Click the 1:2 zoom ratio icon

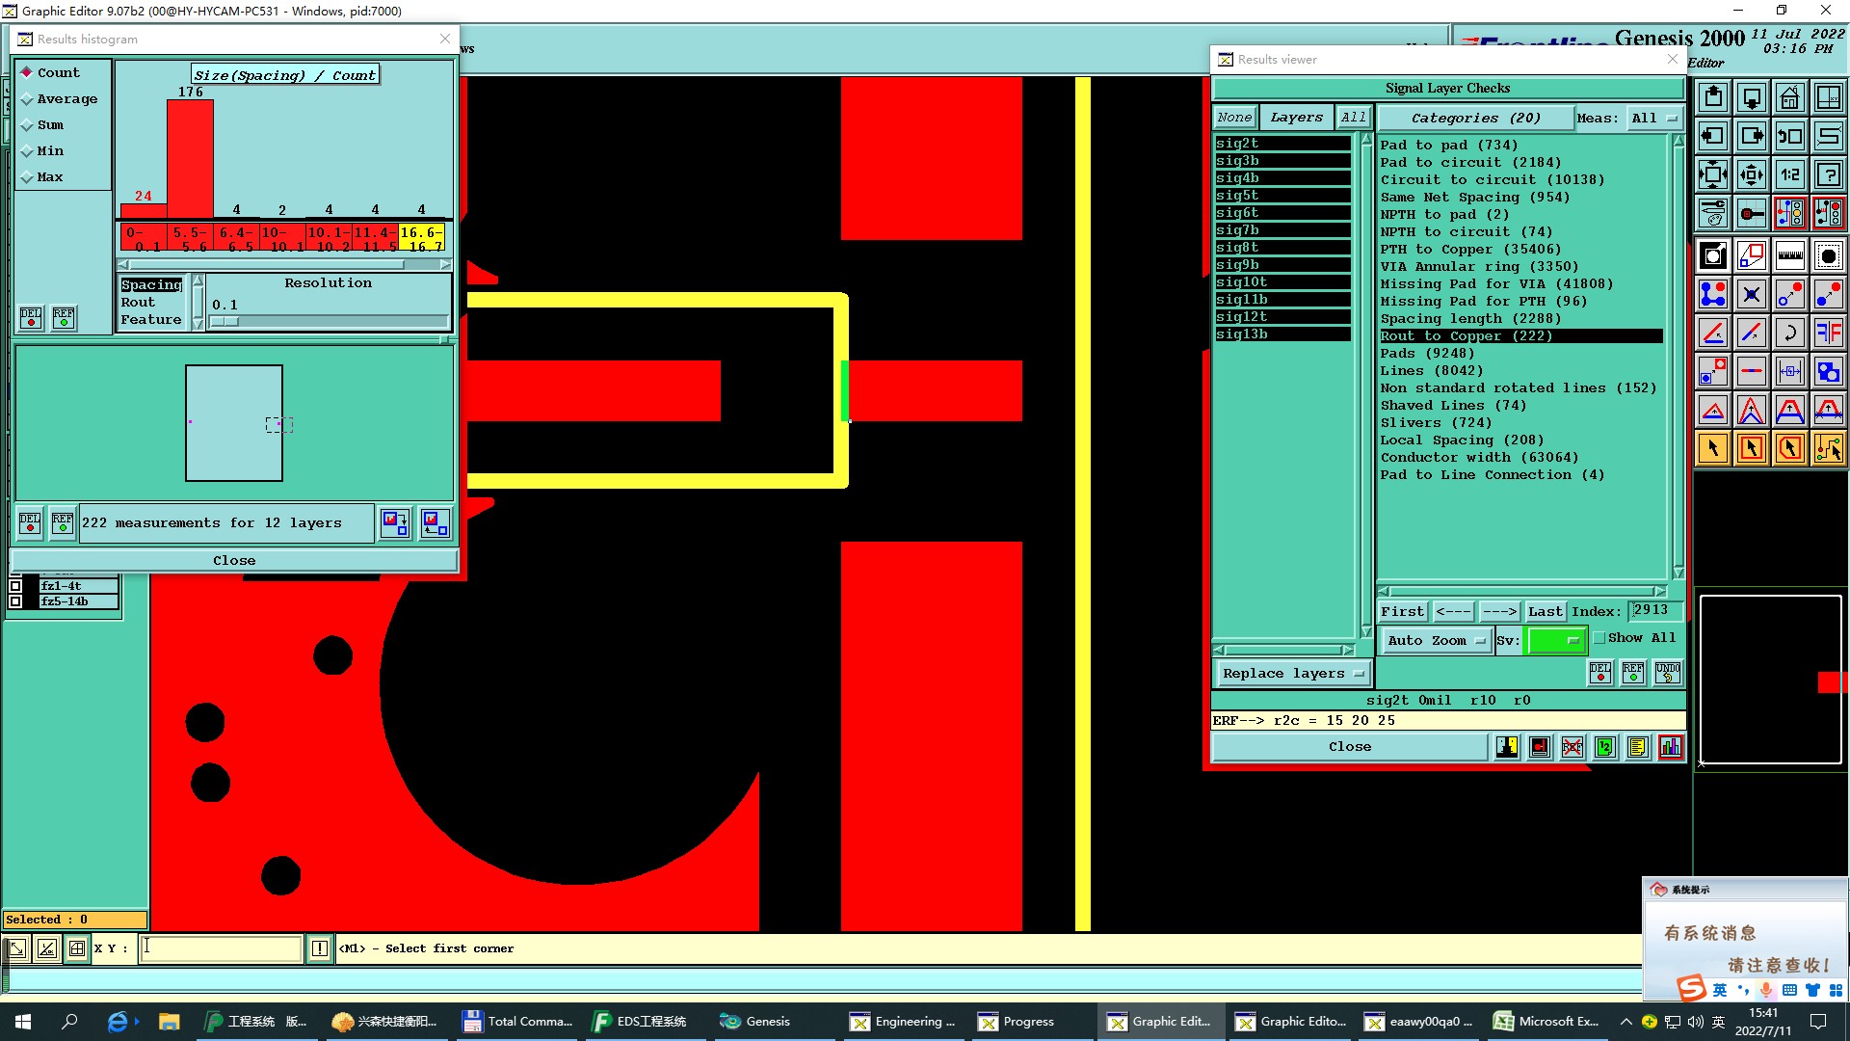pyautogui.click(x=1789, y=174)
